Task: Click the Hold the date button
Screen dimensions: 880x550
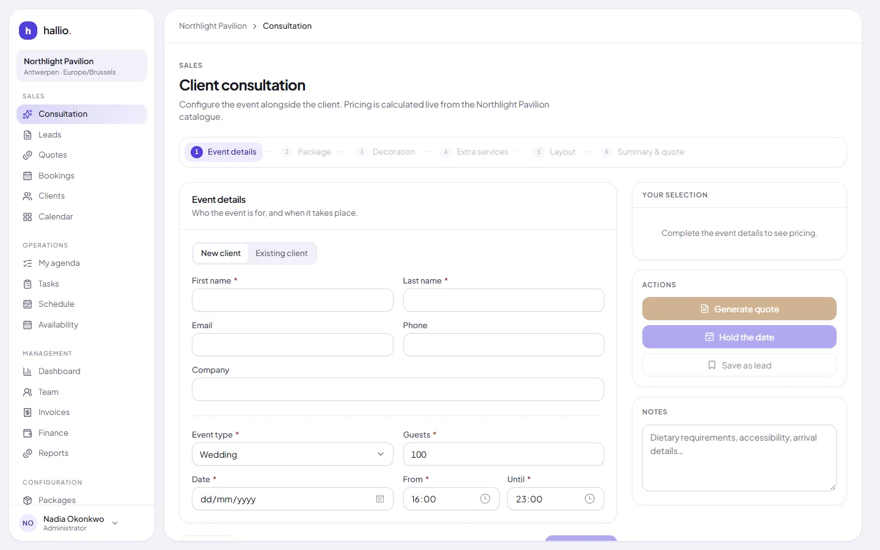Action: [739, 337]
